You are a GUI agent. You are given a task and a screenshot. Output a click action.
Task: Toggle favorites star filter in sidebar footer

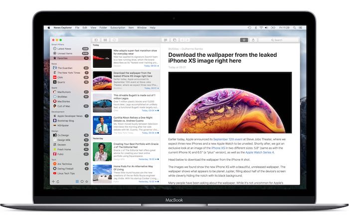[87, 182]
